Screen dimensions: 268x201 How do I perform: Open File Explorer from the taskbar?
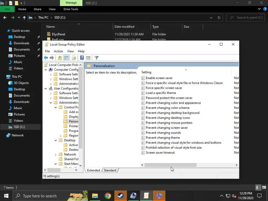point(95,196)
